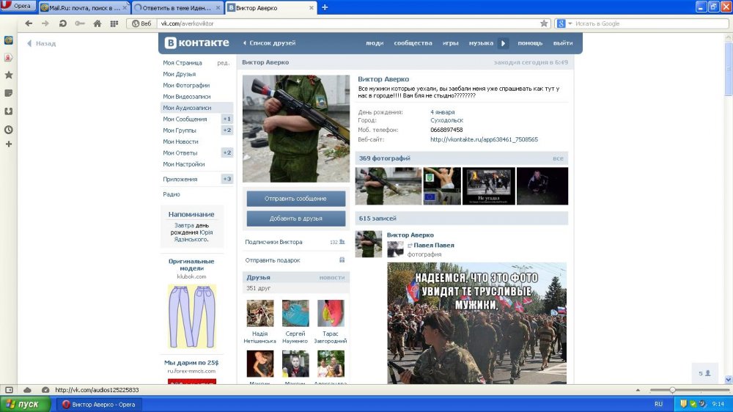Click the Отправить сообщение button
Image resolution: width=733 pixels, height=412 pixels.
tap(296, 198)
